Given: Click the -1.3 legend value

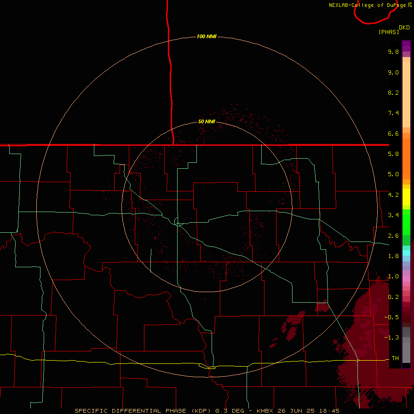Looking at the screenshot, I should click(x=391, y=338).
